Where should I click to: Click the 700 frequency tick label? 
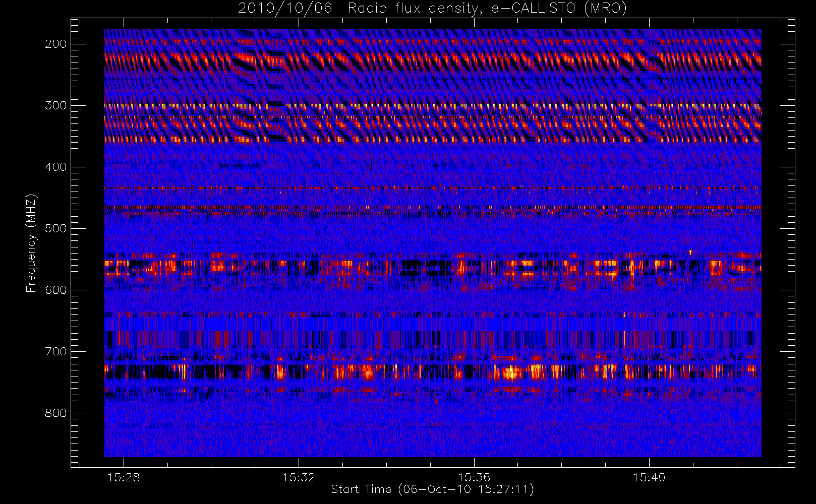pos(56,351)
